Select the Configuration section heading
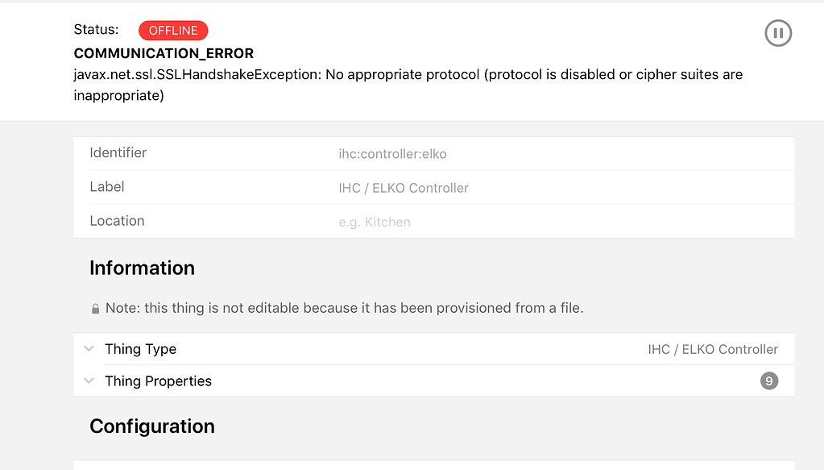 point(151,426)
